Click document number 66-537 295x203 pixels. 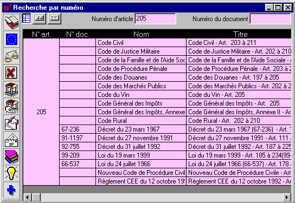coord(78,163)
